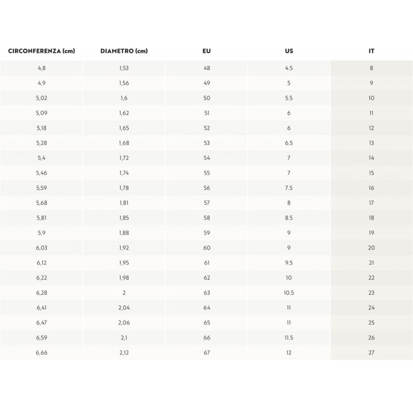Screen dimensions: 413x413
Task: Click US size 4.5 cell
Action: 289,68
